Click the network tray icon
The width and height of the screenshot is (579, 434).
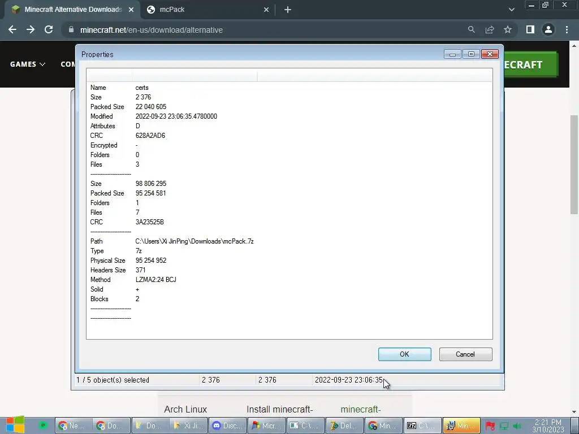coord(504,426)
